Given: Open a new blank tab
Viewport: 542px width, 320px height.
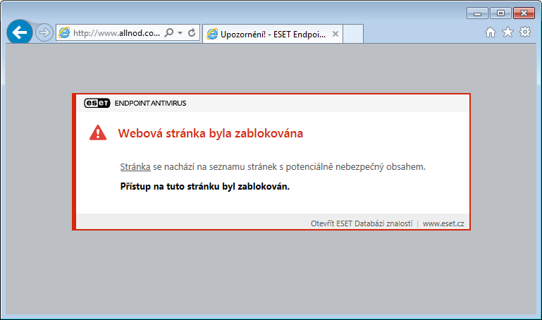Looking at the screenshot, I should pos(353,34).
